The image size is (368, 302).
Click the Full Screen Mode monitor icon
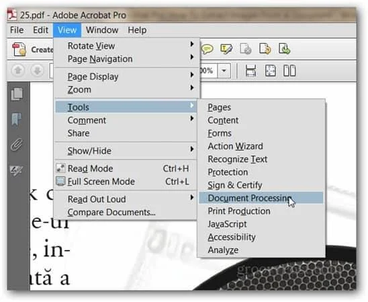tap(60, 181)
